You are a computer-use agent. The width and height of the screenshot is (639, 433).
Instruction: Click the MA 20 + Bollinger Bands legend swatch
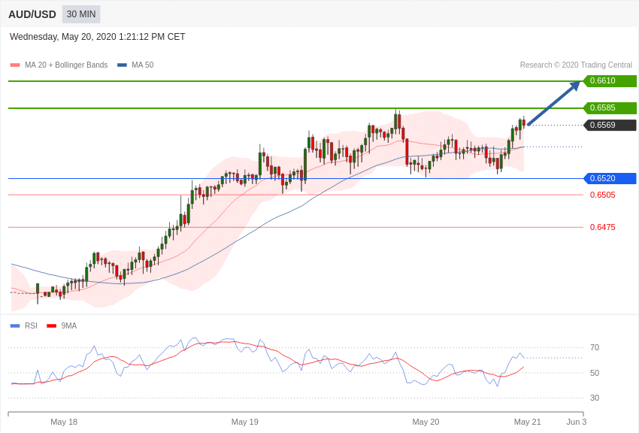click(x=15, y=65)
